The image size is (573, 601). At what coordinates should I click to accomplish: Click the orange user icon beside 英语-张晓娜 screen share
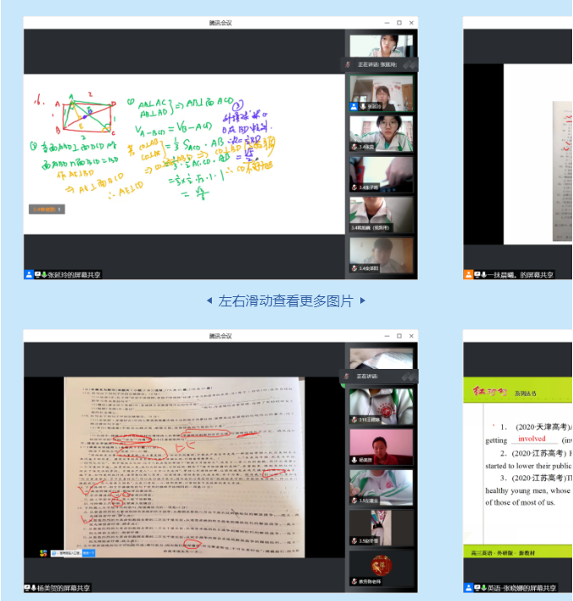tap(468, 587)
